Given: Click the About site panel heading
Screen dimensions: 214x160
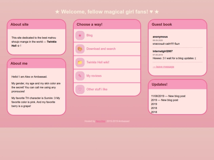Looking at the screenshot, I should point(19,24).
